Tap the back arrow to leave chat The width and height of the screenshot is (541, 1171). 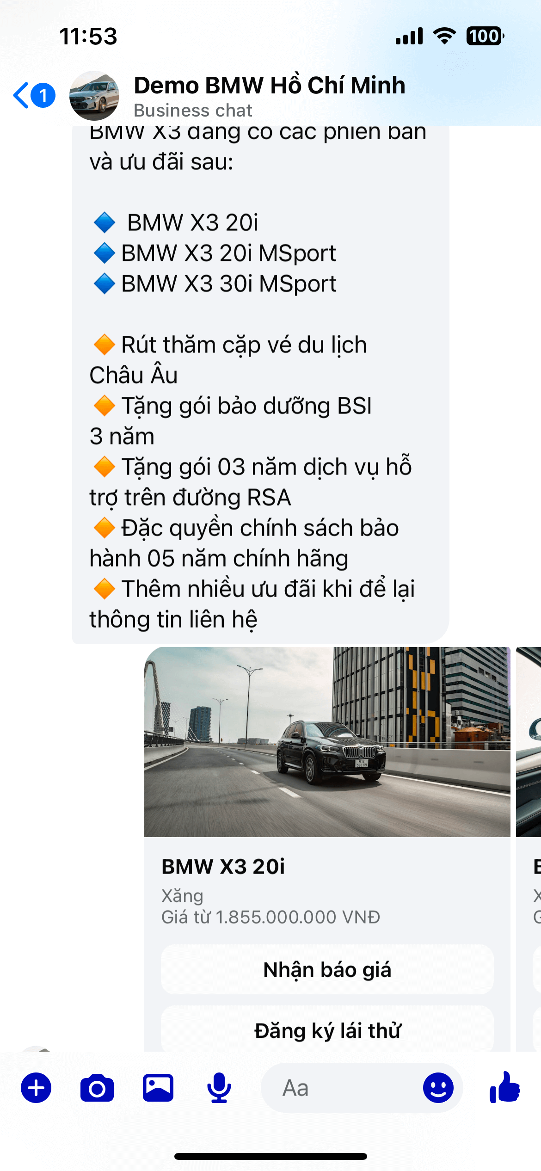coord(21,95)
